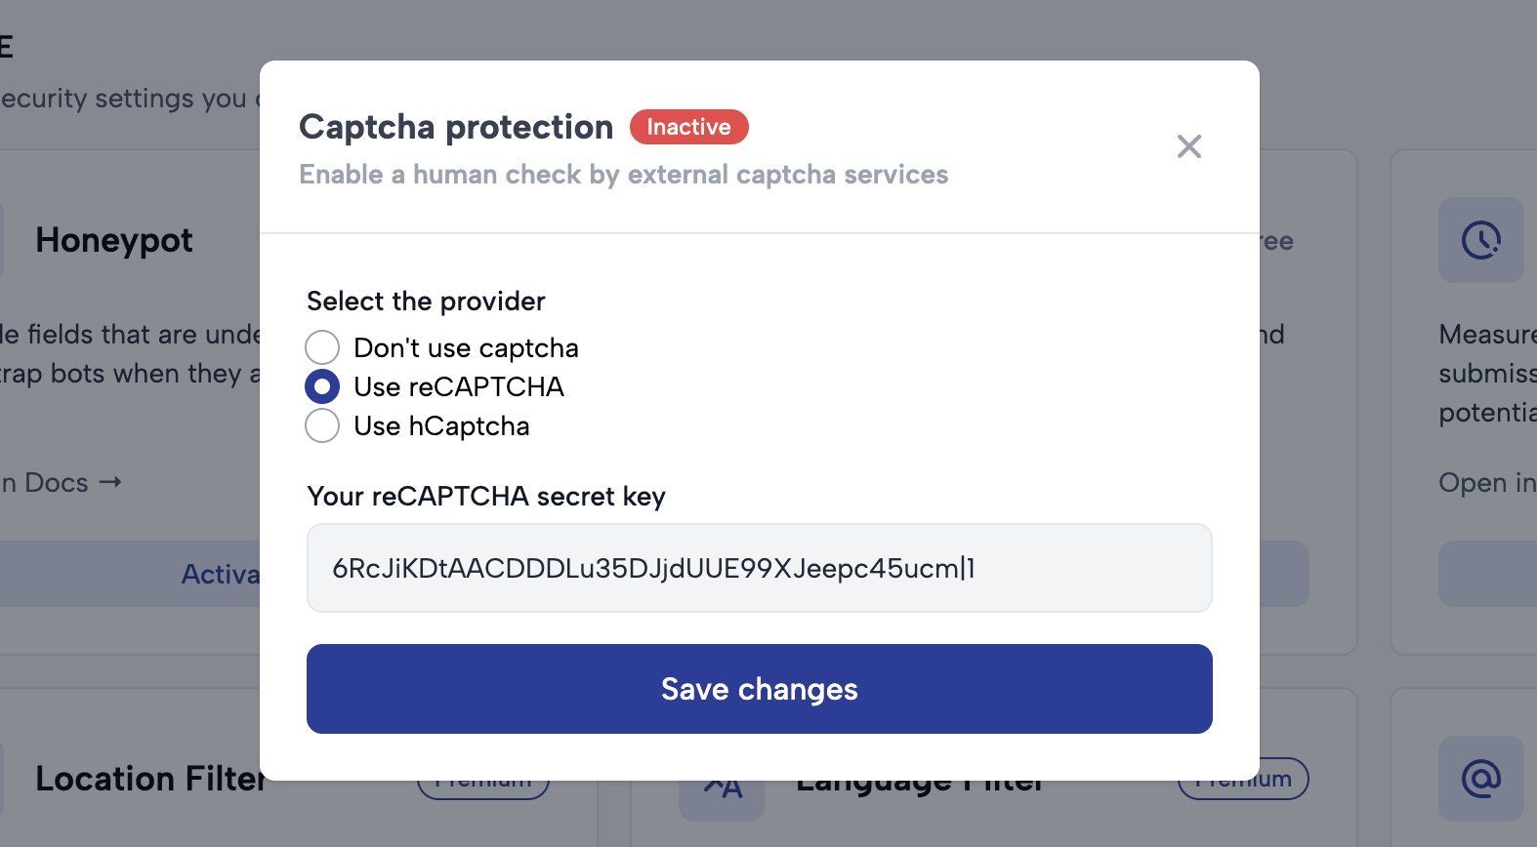
Task: Click the Honeypot card title
Action: tap(114, 240)
